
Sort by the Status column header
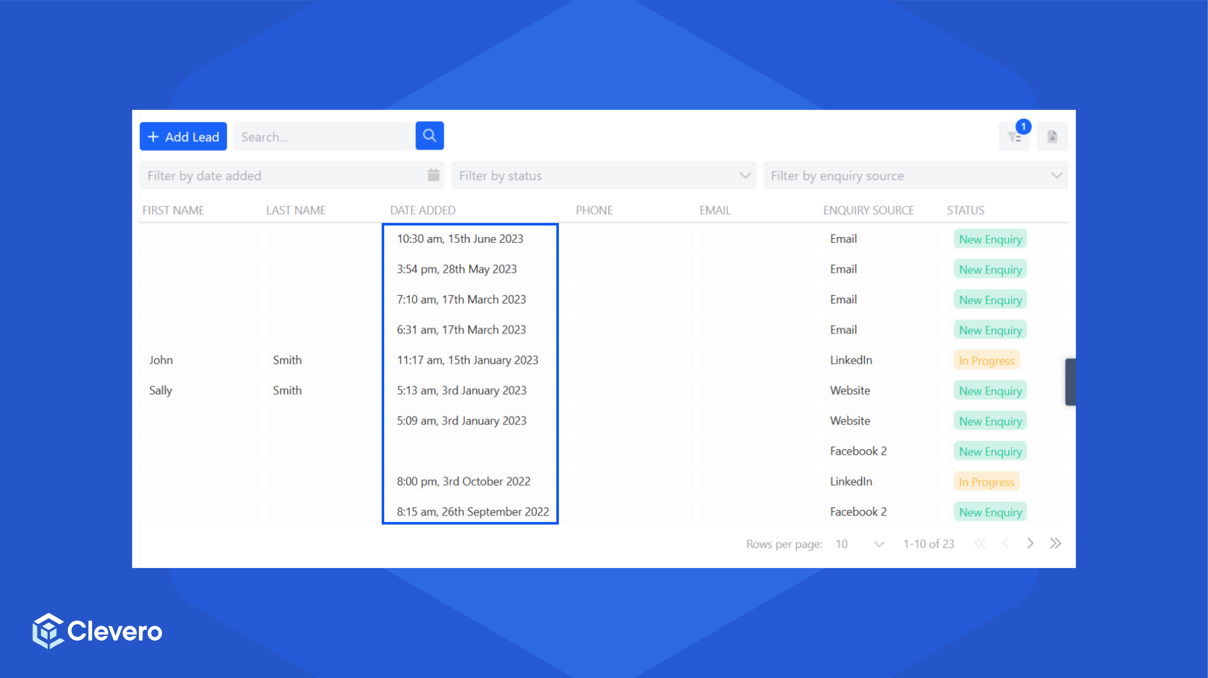point(965,210)
